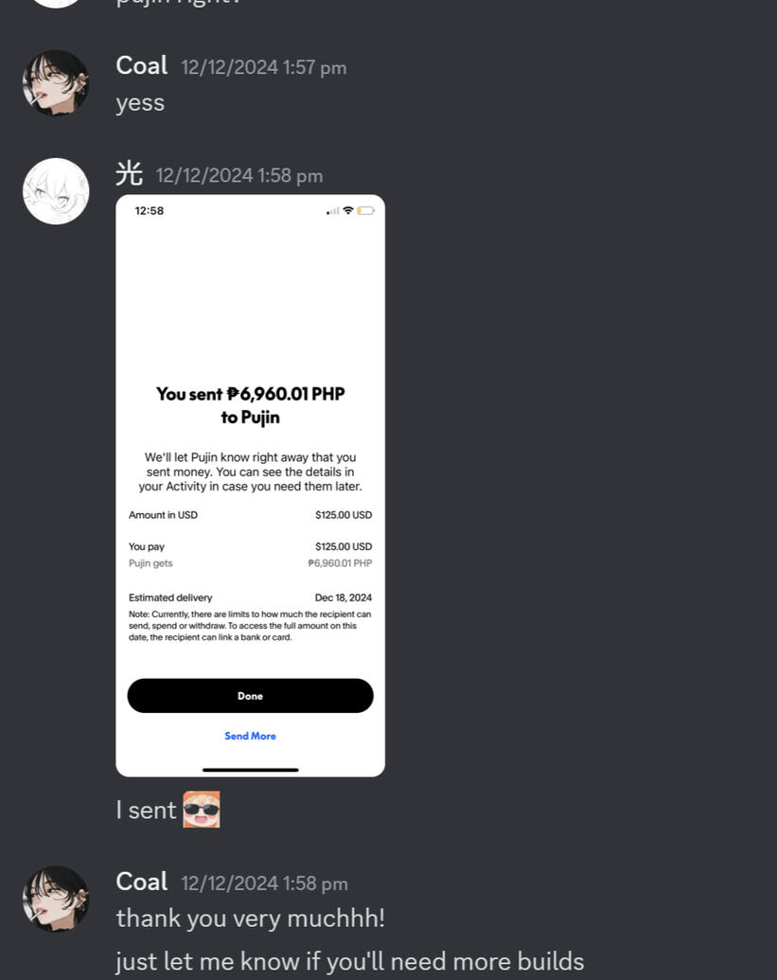Click the 'You sent ₱6,960.01 PHP' heading
This screenshot has height=980, width=777.
[251, 394]
